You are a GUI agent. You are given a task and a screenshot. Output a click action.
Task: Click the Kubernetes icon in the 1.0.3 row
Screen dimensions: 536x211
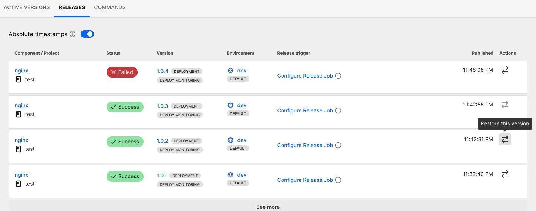pyautogui.click(x=230, y=105)
